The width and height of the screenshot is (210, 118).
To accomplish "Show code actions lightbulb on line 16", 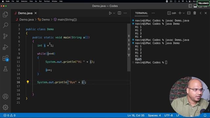I will point(28,82).
